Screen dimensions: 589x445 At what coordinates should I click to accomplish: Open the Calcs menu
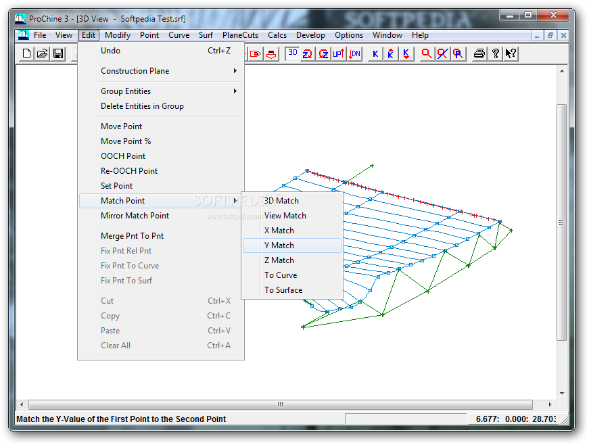click(x=277, y=35)
